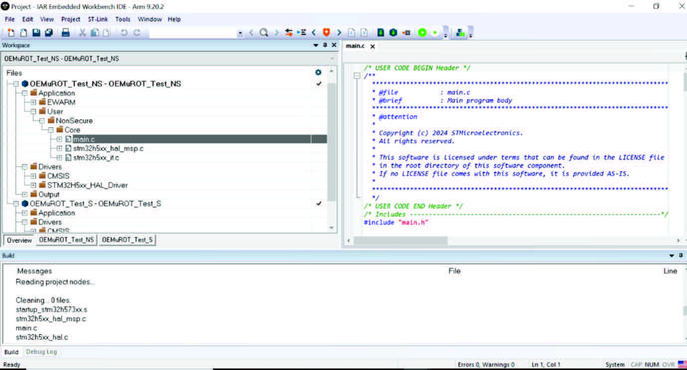
Task: Close the Workspace panel
Action: pos(334,45)
